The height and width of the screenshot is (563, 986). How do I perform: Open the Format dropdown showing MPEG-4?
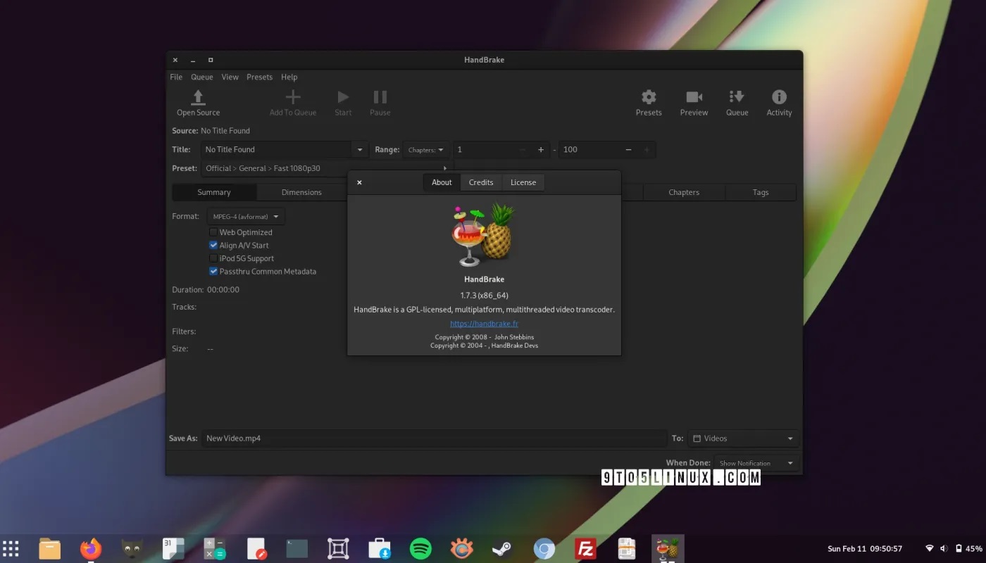pyautogui.click(x=245, y=216)
